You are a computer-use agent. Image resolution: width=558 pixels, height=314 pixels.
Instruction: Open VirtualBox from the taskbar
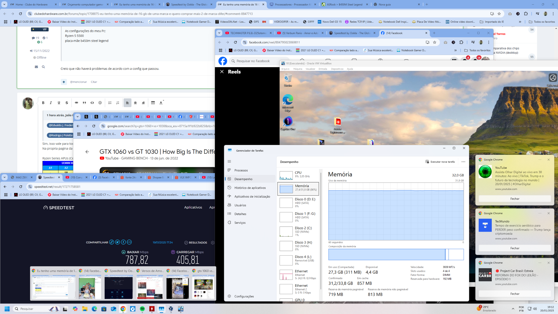tap(171, 309)
